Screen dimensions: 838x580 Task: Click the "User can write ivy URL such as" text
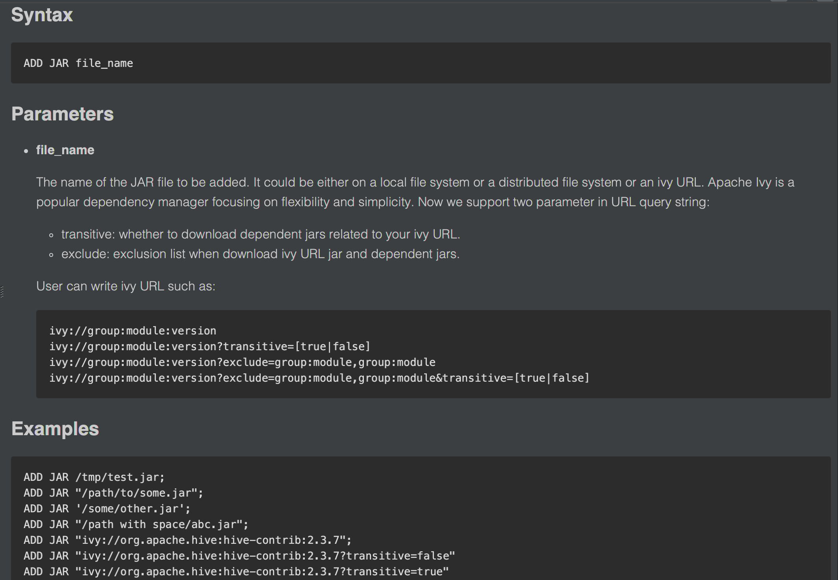(x=126, y=286)
